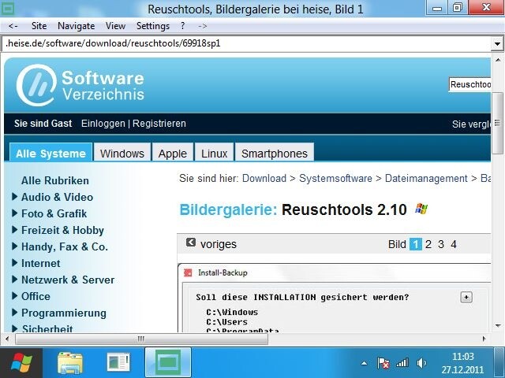Select the Apple tab
The height and width of the screenshot is (378, 505).
click(x=173, y=153)
